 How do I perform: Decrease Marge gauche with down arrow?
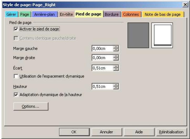[116, 50]
